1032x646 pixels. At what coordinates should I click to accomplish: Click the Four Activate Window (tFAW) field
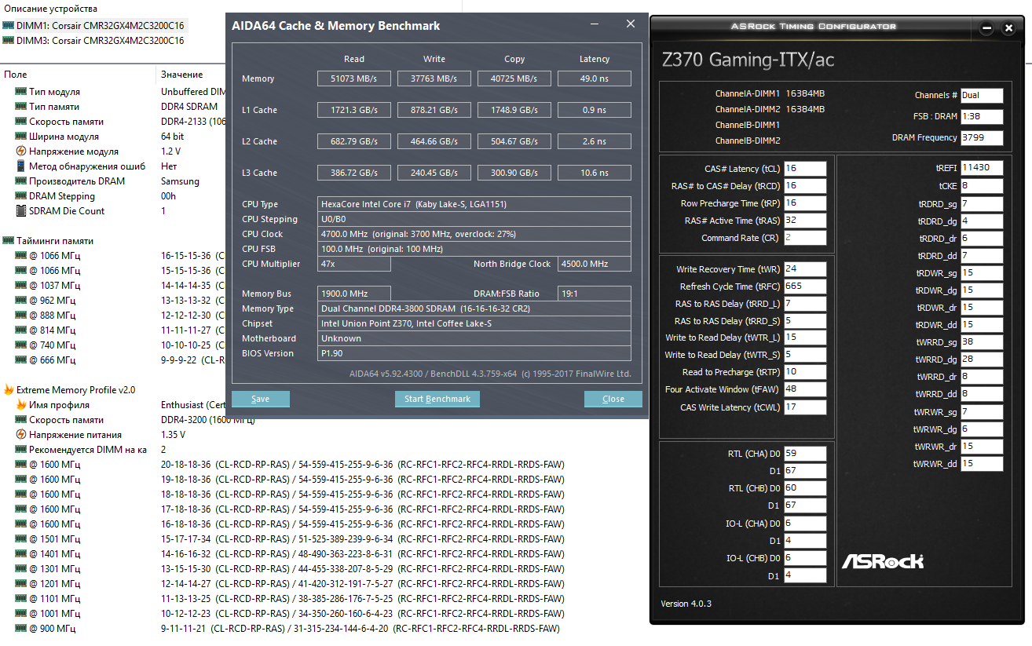(805, 389)
